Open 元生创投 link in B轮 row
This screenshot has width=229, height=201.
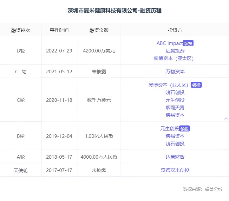(x=170, y=129)
